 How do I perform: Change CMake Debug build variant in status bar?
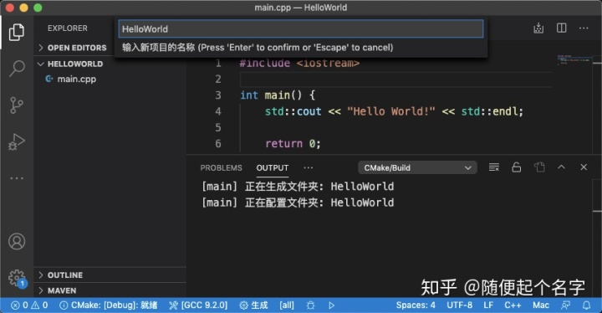coord(109,305)
